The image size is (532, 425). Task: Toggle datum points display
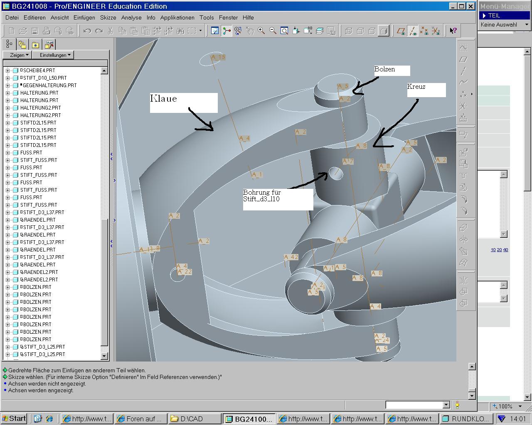click(424, 31)
